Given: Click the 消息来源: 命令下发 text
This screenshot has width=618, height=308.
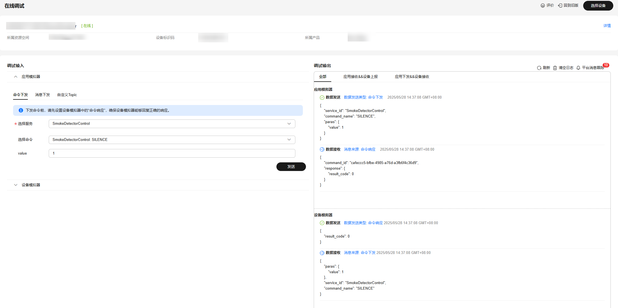Looking at the screenshot, I should [360, 253].
